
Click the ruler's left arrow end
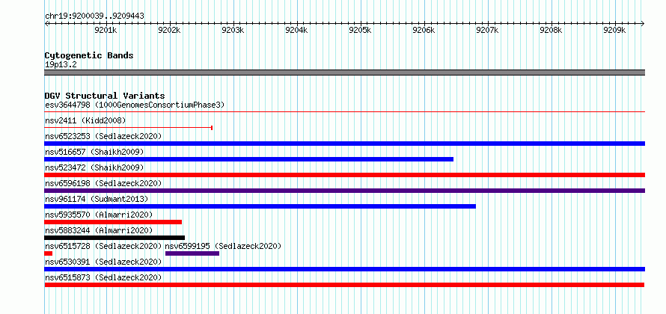click(46, 23)
